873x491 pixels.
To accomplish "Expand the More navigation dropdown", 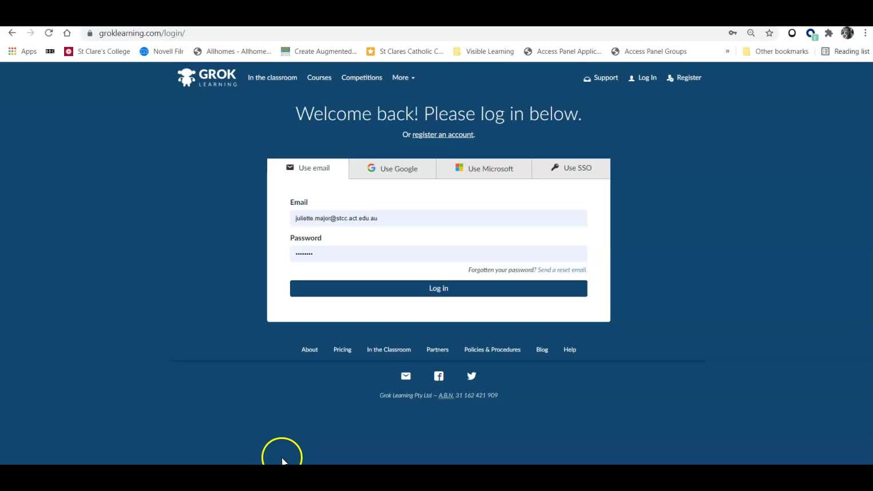I will (x=403, y=77).
